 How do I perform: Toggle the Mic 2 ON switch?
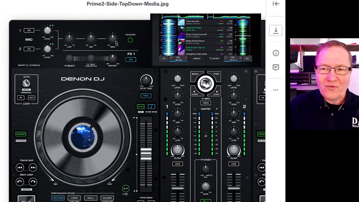[29, 49]
